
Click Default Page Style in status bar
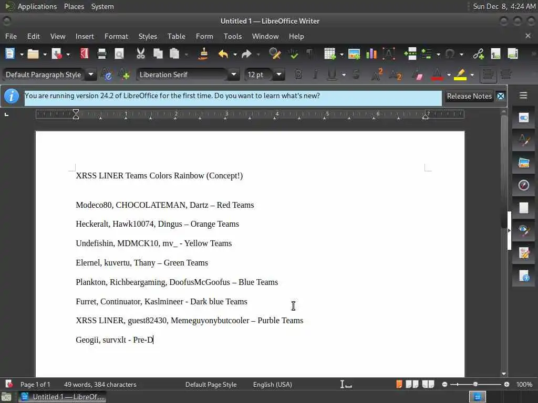pyautogui.click(x=211, y=385)
